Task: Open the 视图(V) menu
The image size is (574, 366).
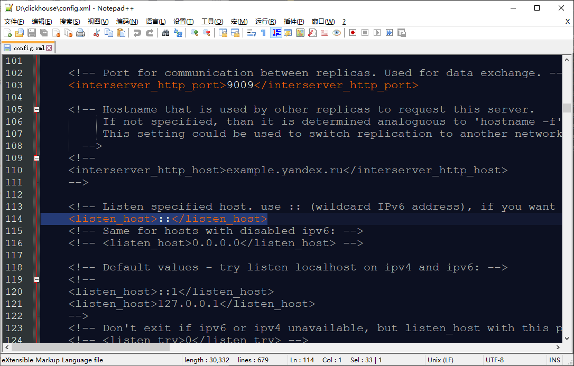Action: [98, 22]
